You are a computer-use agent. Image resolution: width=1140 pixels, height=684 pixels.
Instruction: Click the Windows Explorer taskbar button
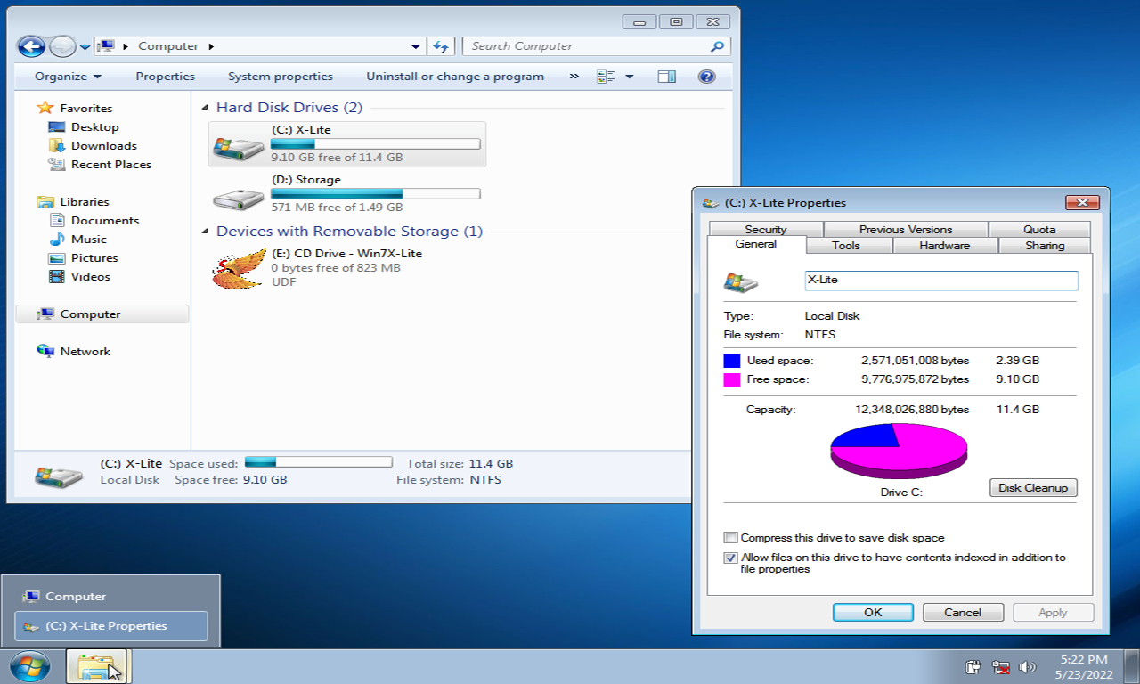[99, 666]
